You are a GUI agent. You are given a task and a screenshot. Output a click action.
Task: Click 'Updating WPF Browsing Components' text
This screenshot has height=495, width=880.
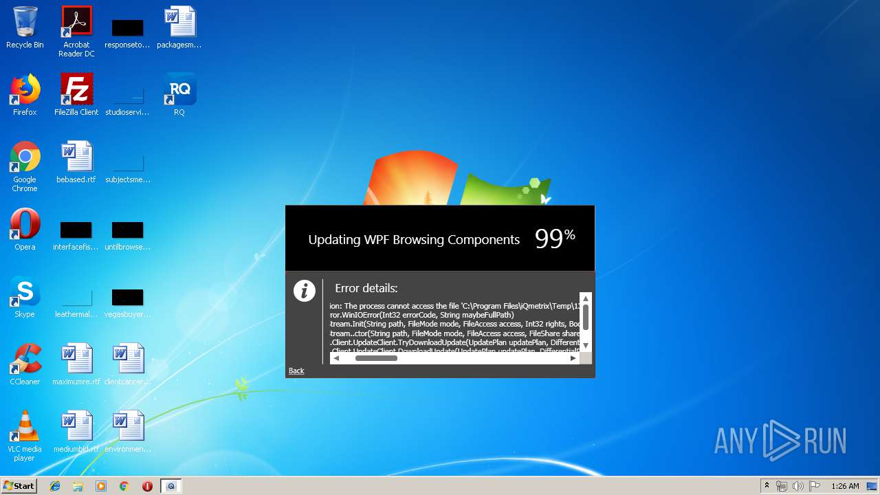tap(414, 240)
